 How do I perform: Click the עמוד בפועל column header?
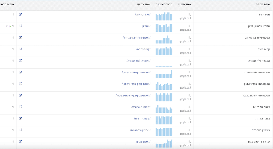coord(144,5)
